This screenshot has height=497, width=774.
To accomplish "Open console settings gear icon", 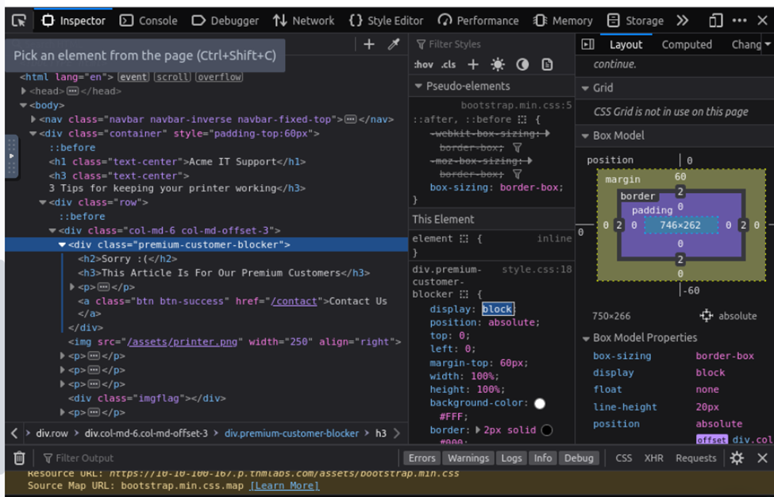I will (x=737, y=458).
